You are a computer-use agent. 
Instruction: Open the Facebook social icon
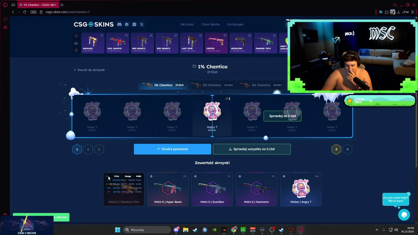pyautogui.click(x=127, y=24)
